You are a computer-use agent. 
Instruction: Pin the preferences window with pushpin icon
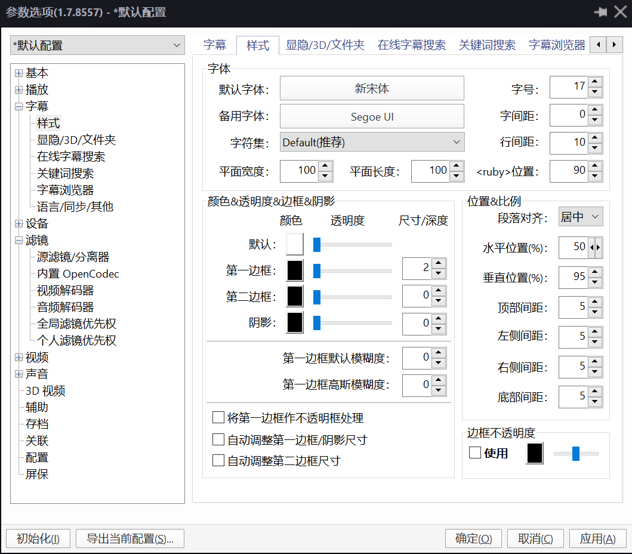600,12
